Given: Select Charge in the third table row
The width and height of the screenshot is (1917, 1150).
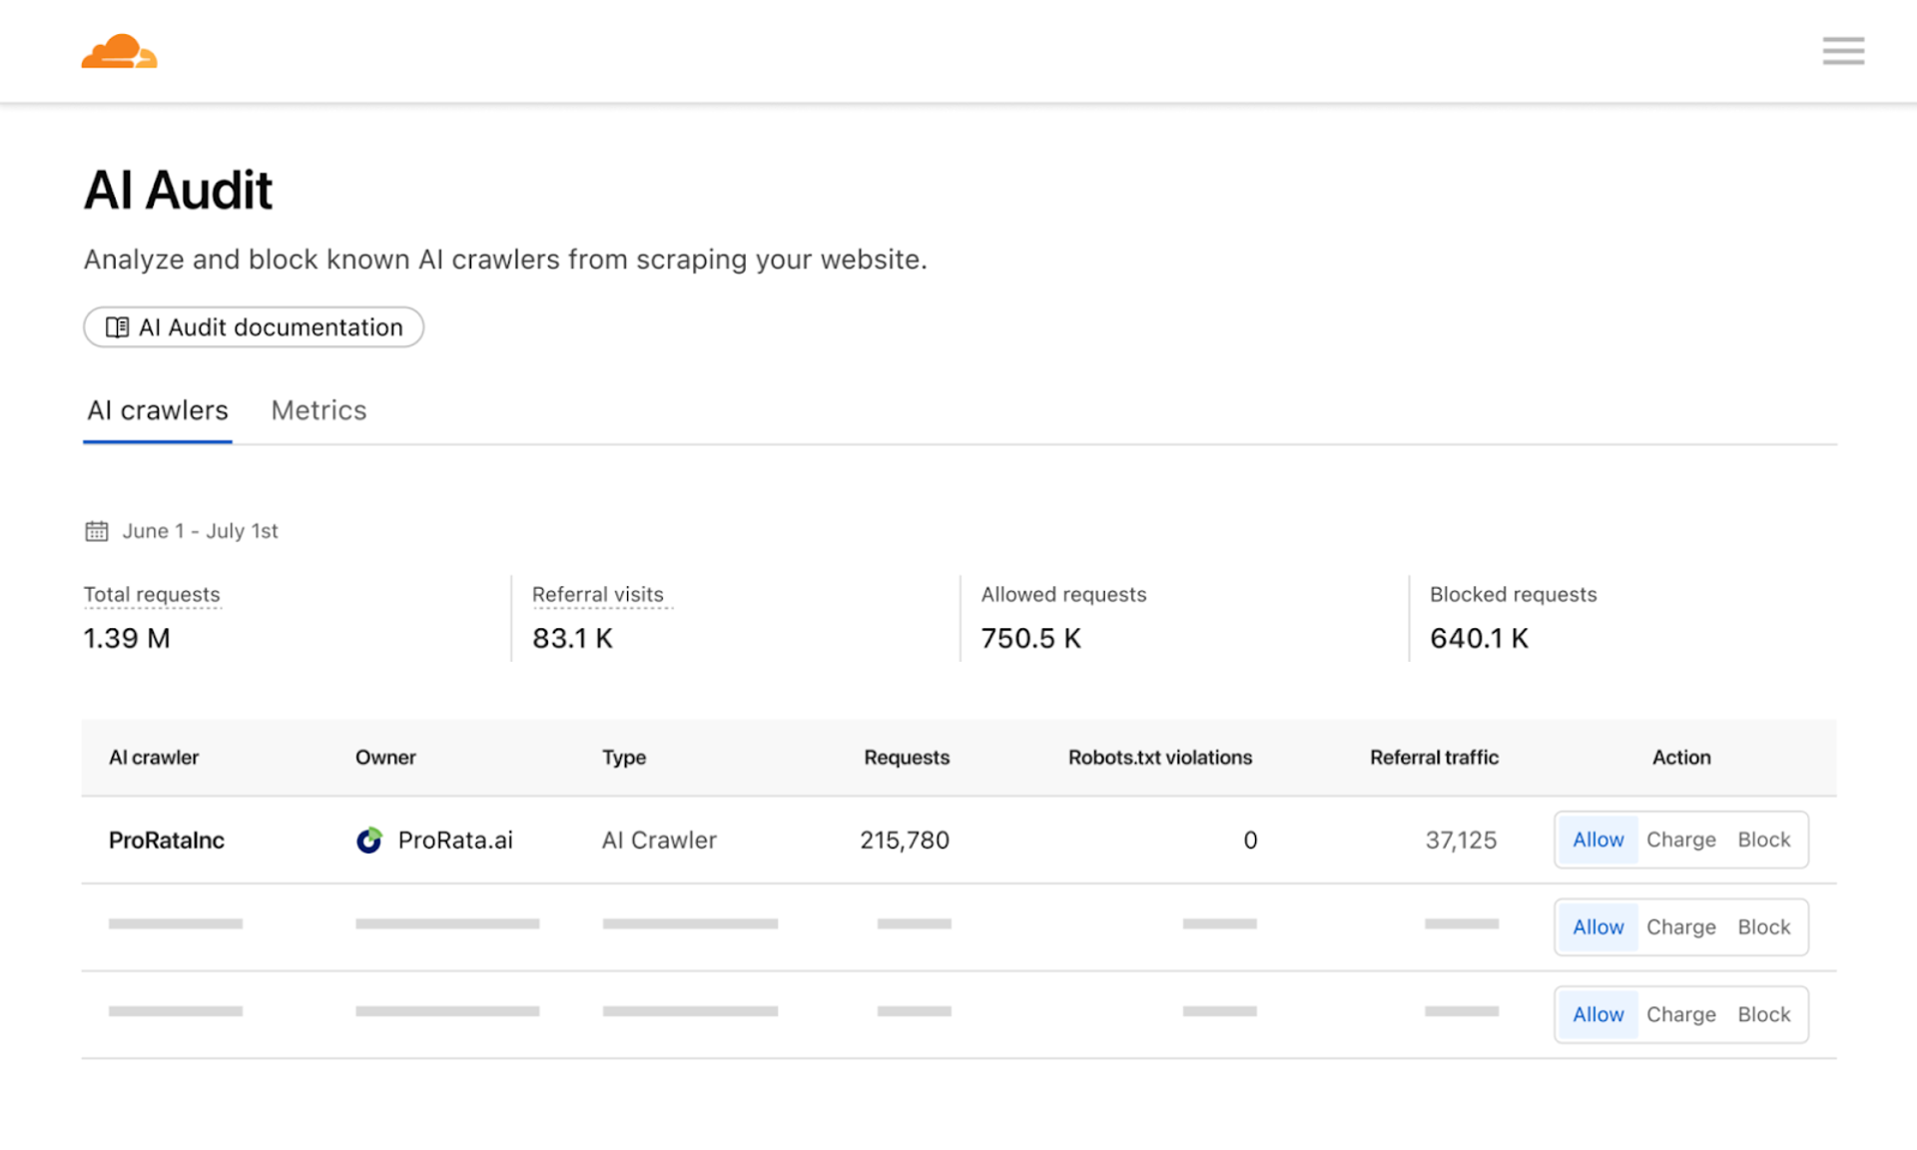Looking at the screenshot, I should point(1680,1014).
